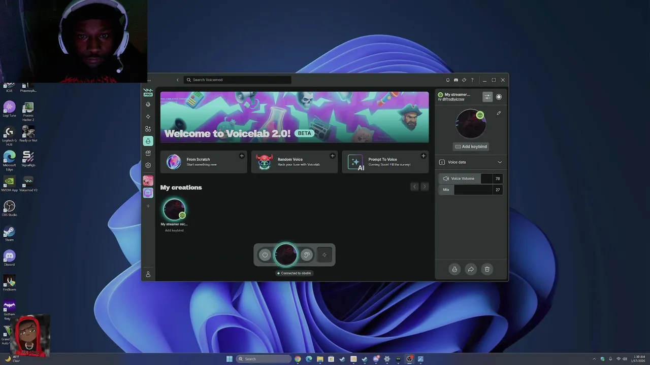Open voice in Voicelab flask button
Image resolution: width=650 pixels, height=365 pixels.
point(454,269)
